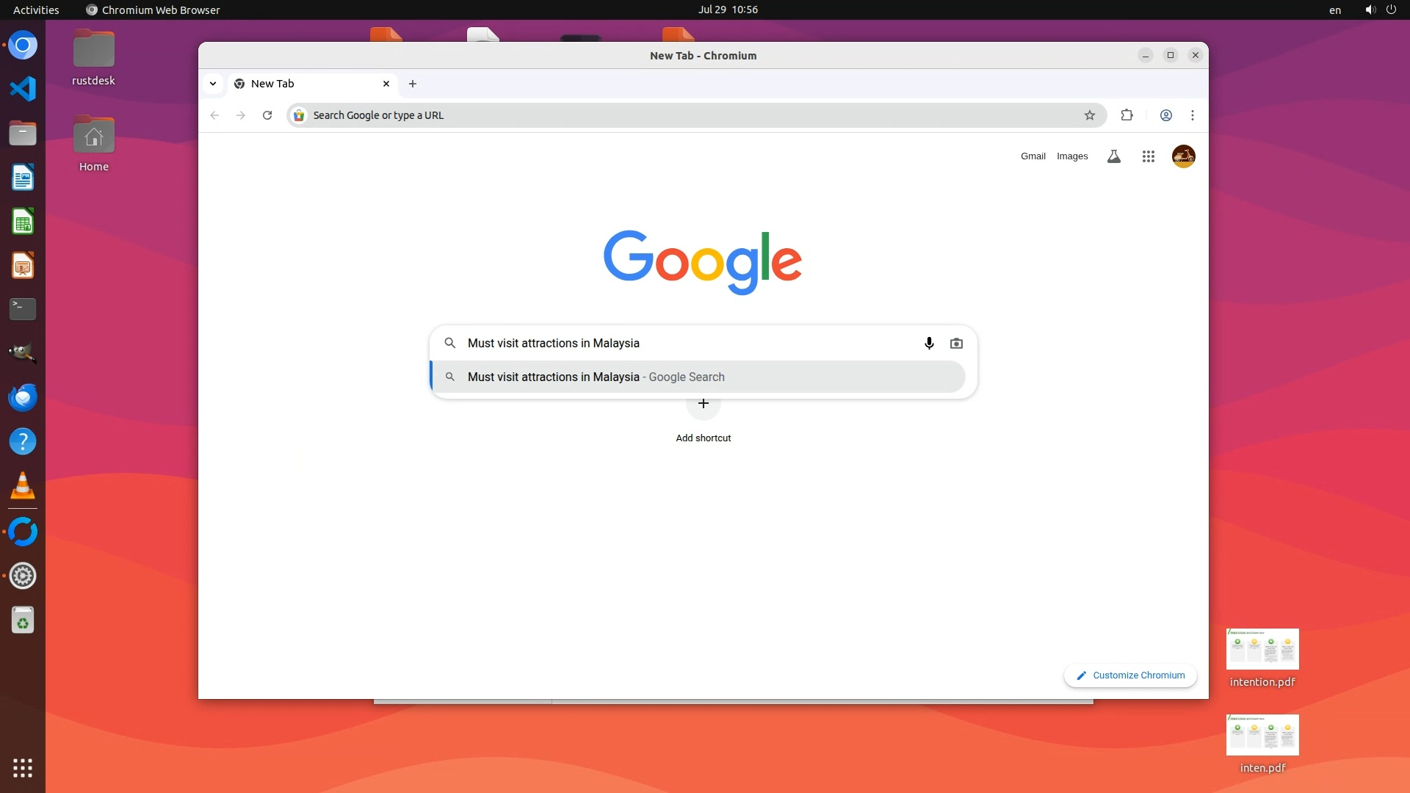Open the Extensions puzzle icon
Screen dimensions: 1410x793
tap(1127, 115)
